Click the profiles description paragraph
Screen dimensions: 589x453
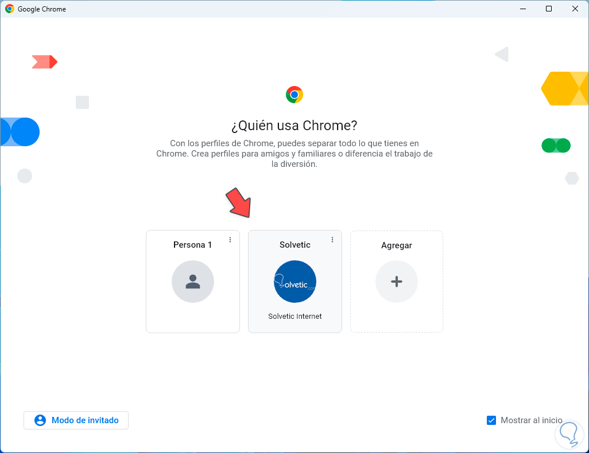294,154
